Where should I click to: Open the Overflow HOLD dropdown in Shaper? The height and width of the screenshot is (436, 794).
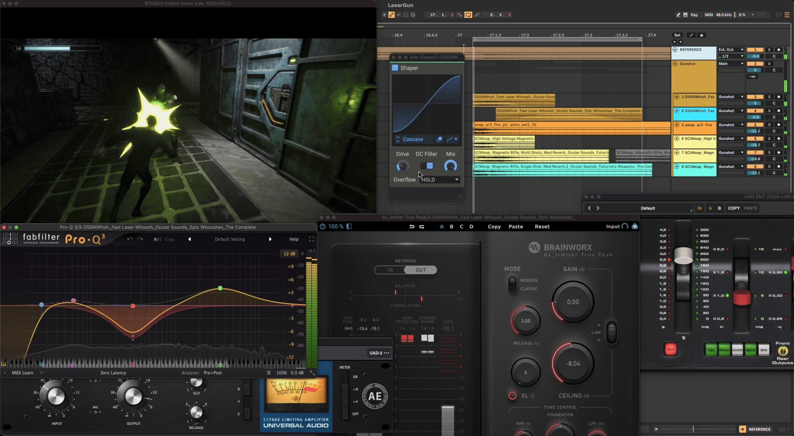[440, 180]
